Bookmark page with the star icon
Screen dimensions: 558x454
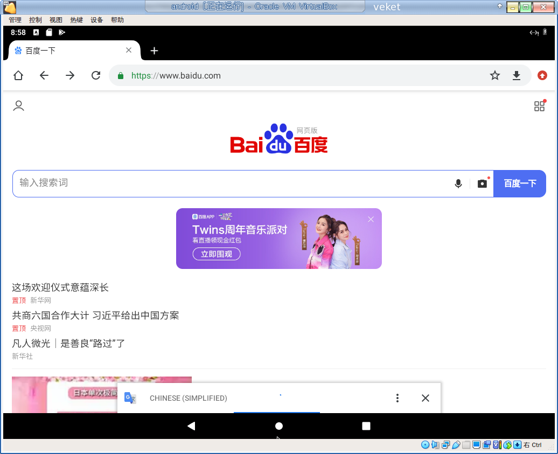(x=494, y=75)
